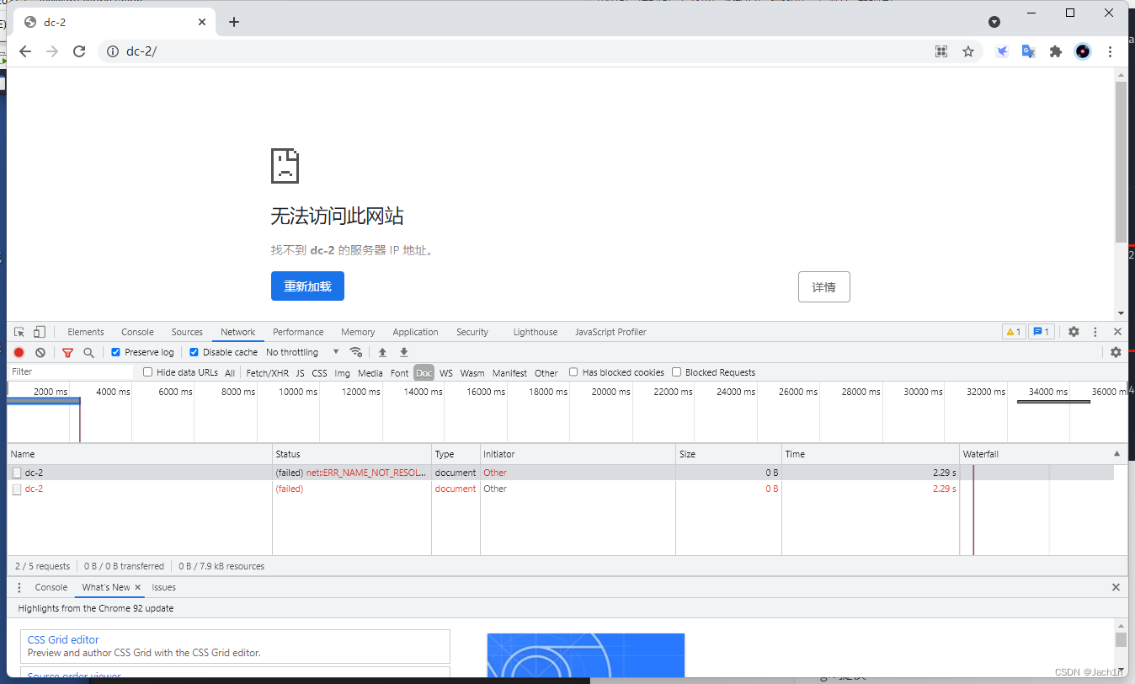Toggle device toolbar icon in DevTools
Screen dimensions: 1135x684
tap(39, 332)
